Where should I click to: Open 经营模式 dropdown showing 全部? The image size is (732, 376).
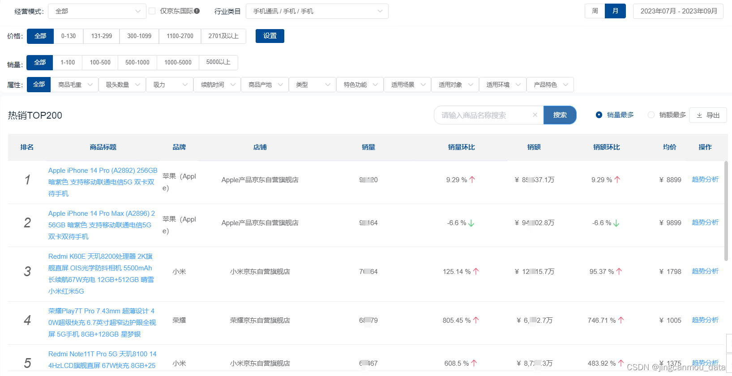point(97,11)
